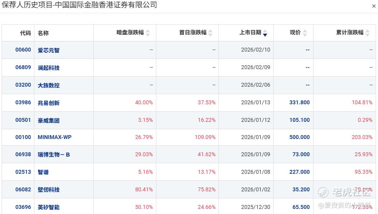The image size is (378, 214).
Task: Select 兆易创新 cumulative gain 104.81%
Action: (362, 103)
